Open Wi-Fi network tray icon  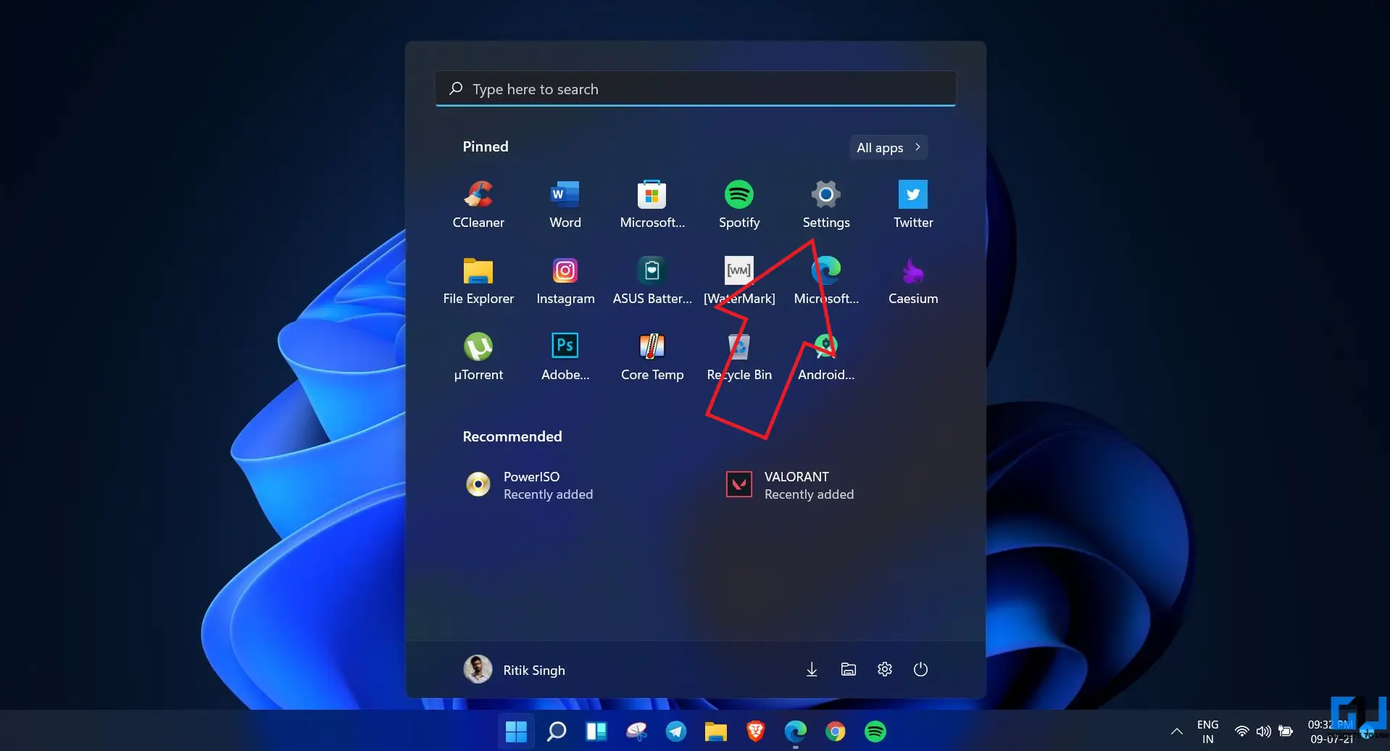pos(1241,731)
